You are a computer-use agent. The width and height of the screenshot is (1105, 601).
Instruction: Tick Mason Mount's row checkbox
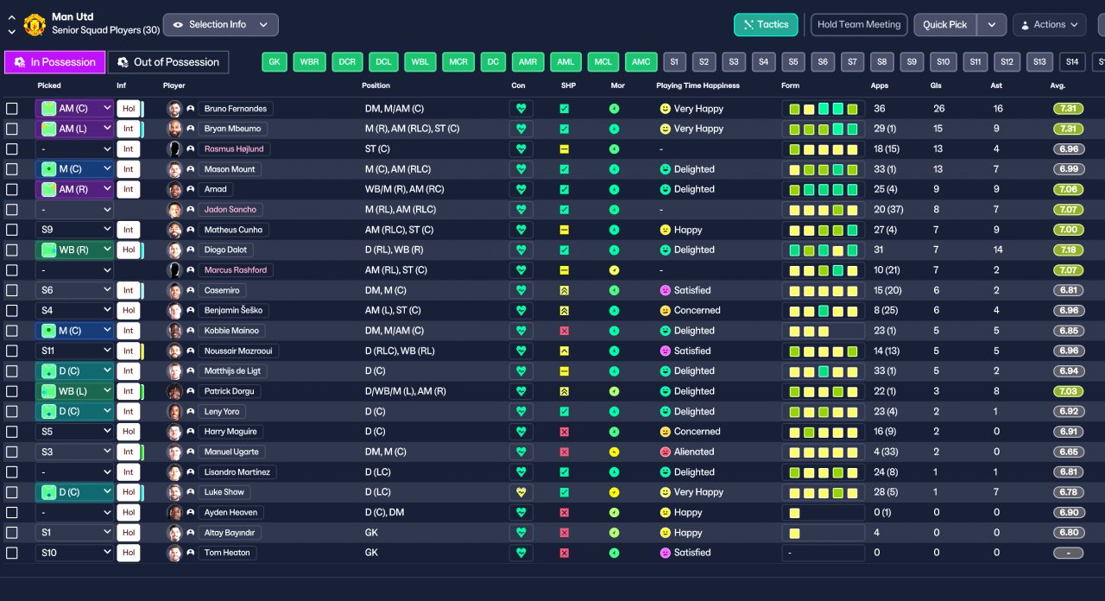point(12,169)
